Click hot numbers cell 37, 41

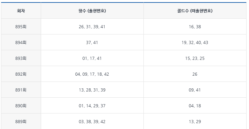[92, 42]
